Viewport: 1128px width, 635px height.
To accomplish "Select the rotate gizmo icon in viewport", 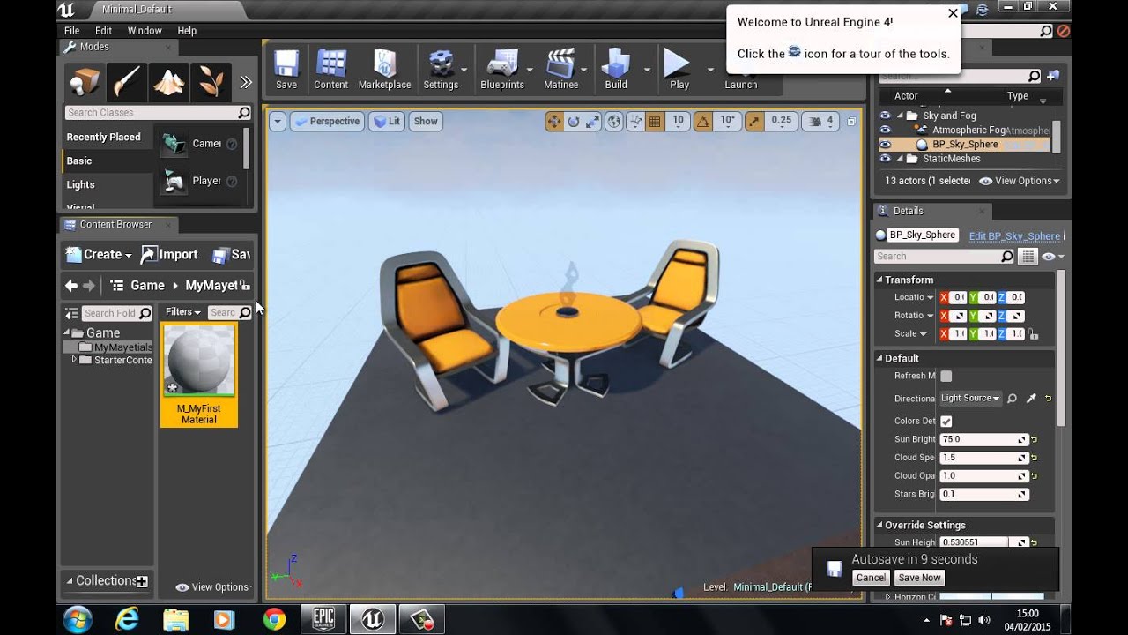I will [574, 122].
